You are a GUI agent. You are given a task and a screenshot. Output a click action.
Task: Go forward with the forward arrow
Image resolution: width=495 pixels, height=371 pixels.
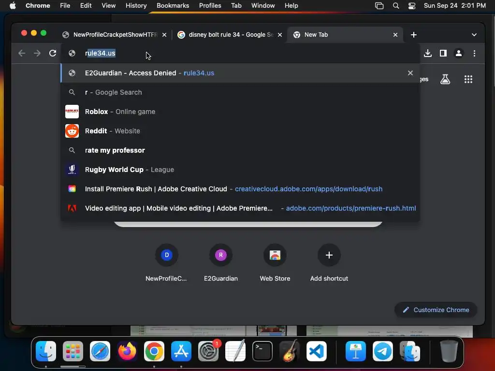[37, 53]
